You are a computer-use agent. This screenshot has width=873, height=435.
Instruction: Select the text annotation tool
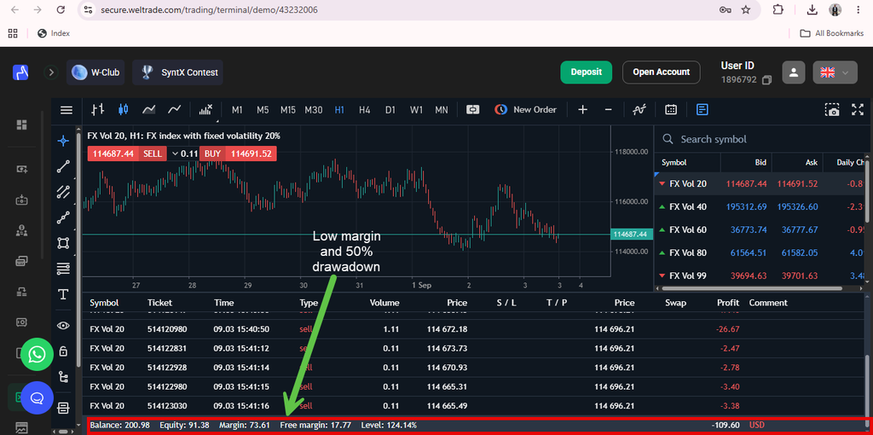click(63, 294)
